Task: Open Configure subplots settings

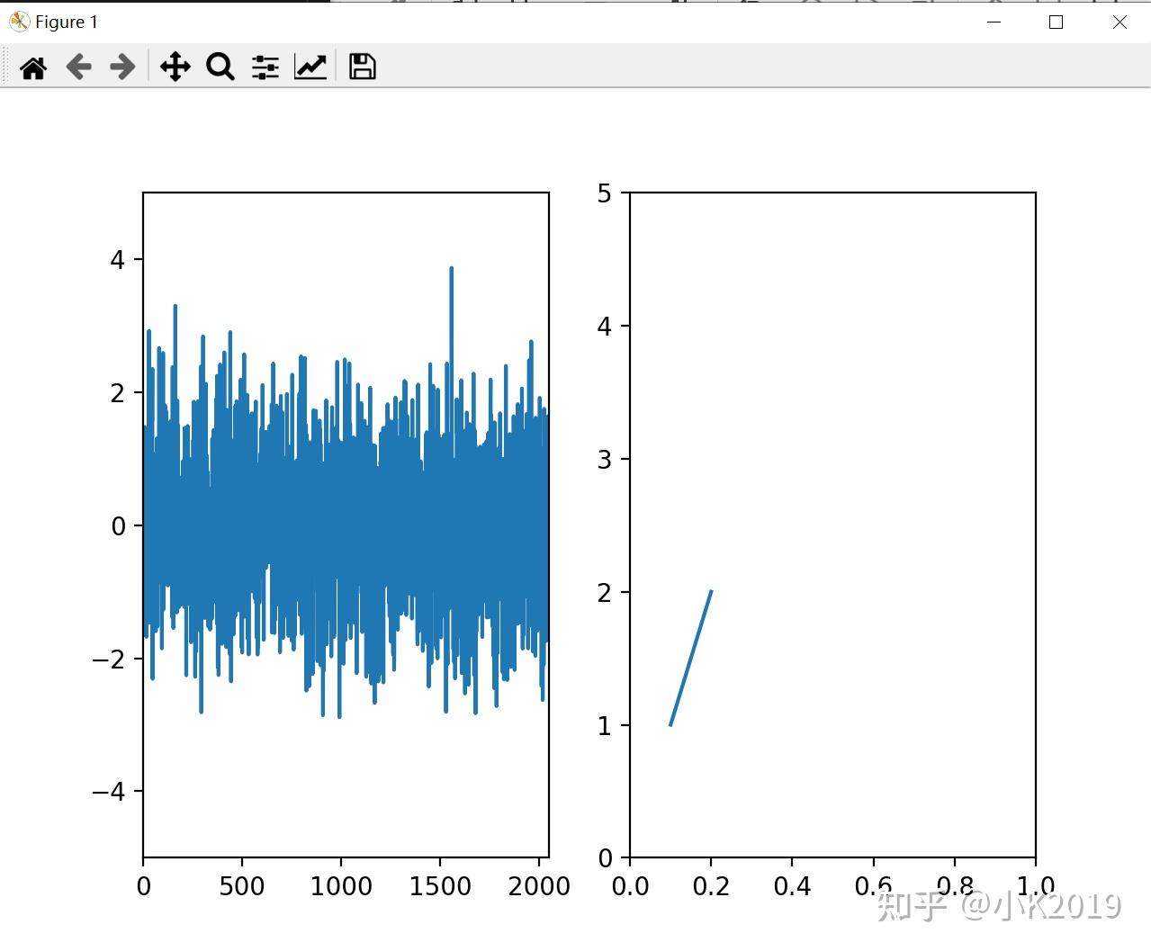Action: [x=265, y=67]
